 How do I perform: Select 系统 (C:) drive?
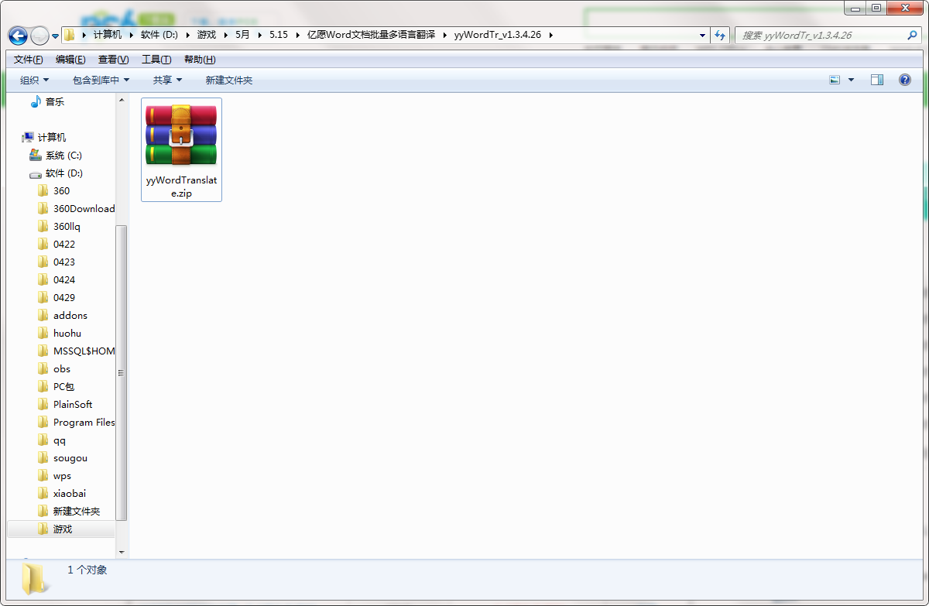pos(63,156)
